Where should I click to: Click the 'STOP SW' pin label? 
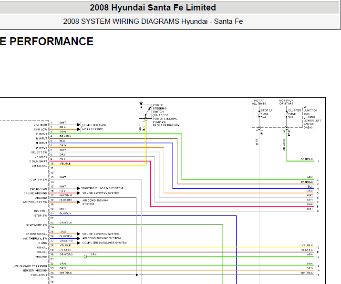(x=41, y=216)
